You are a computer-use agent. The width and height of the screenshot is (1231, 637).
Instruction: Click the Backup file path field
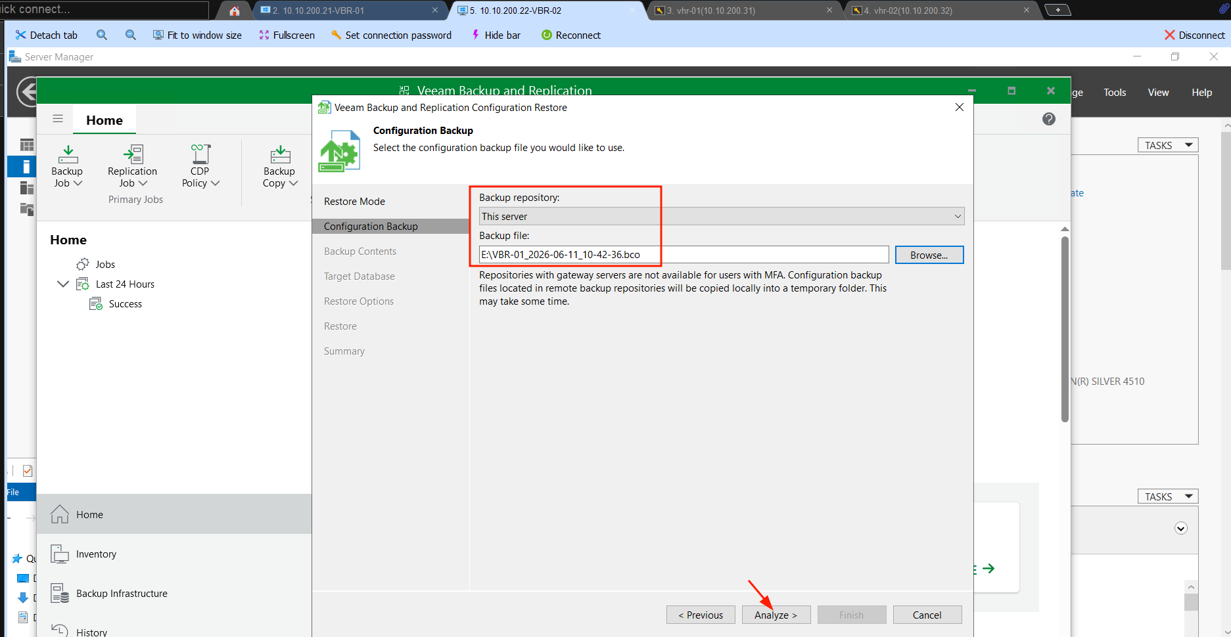tap(684, 255)
